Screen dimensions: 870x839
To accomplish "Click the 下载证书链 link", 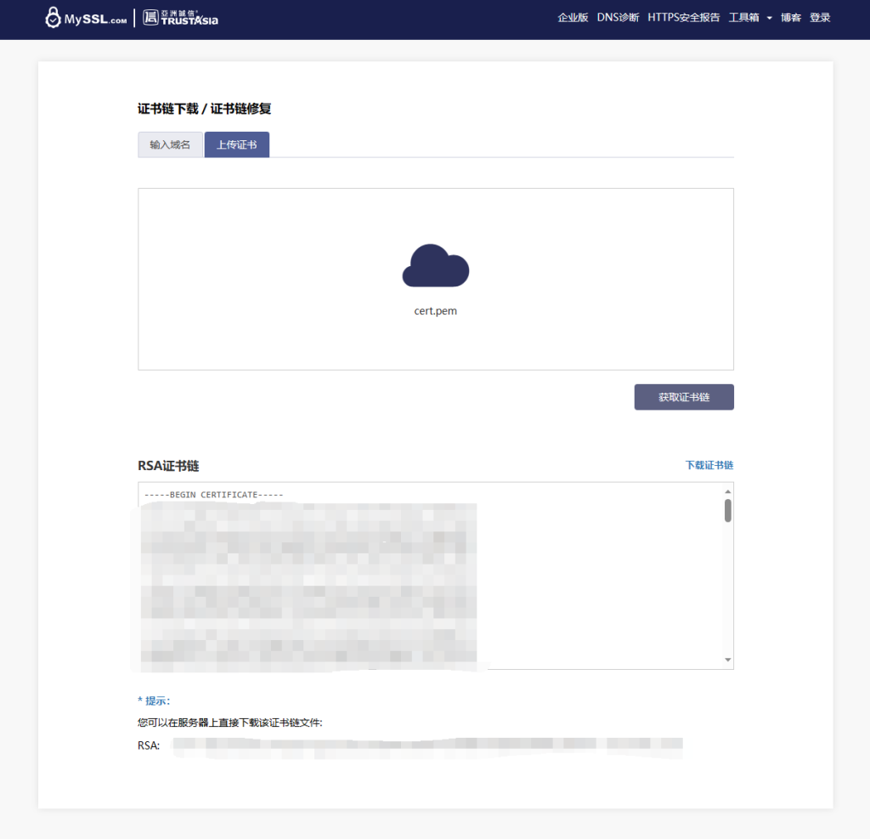I will [709, 466].
